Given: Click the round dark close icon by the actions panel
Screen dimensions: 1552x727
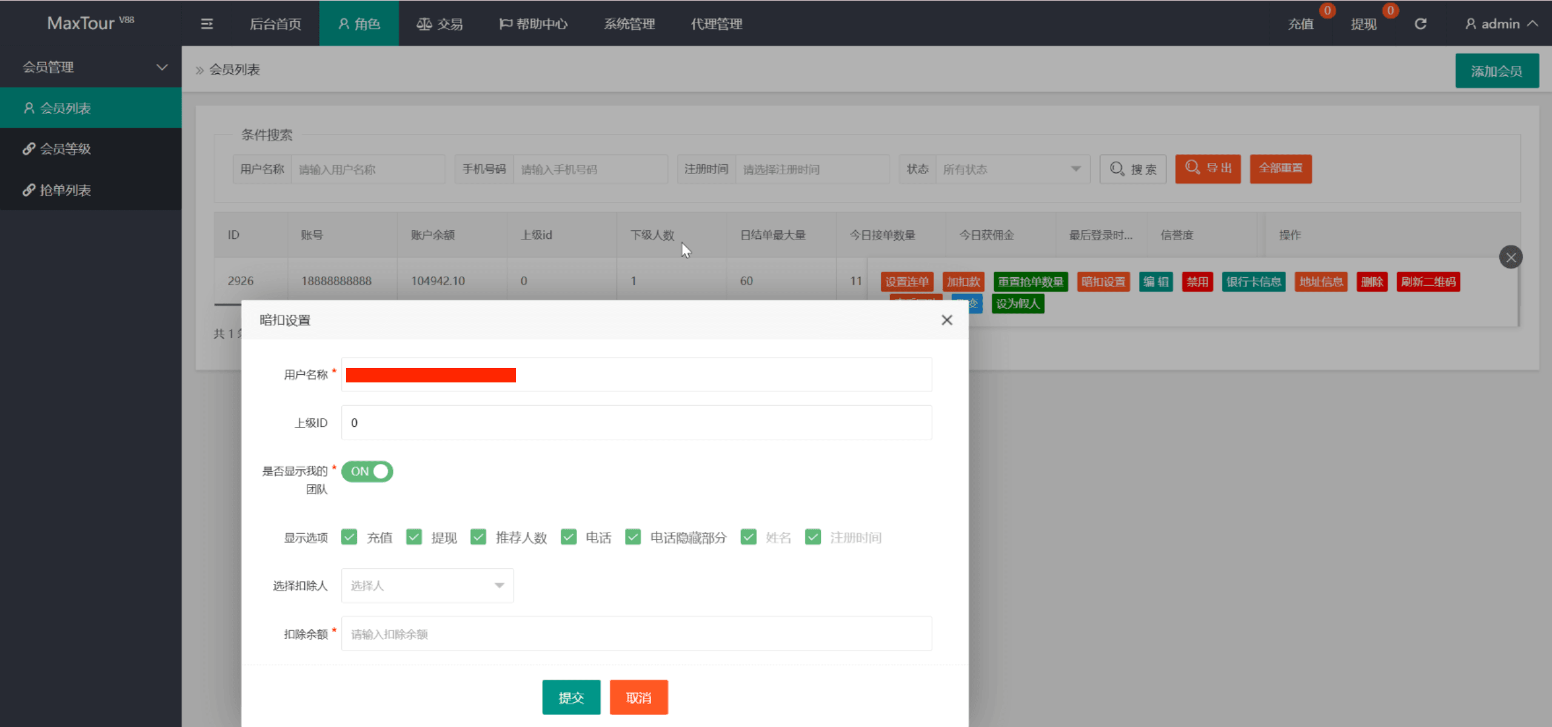Looking at the screenshot, I should point(1510,257).
